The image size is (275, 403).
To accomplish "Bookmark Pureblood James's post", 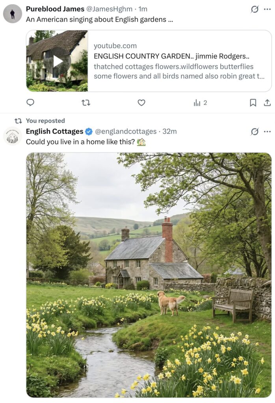I will (x=253, y=103).
